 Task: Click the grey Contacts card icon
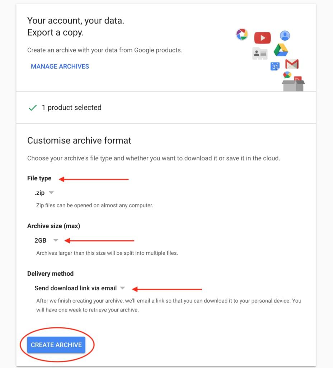[x=260, y=54]
